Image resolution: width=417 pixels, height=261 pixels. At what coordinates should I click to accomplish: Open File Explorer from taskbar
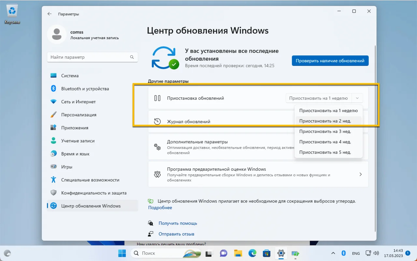[238, 253]
